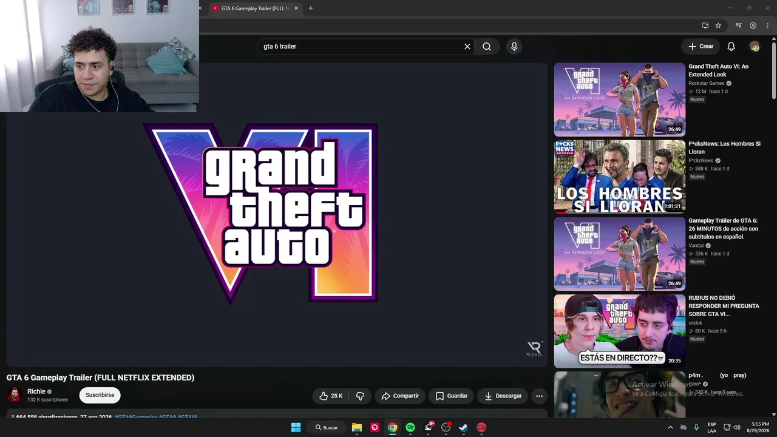This screenshot has height=437, width=777.
Task: Open Vandal's Gameplay Tráiler thumbnail
Action: tap(619, 254)
